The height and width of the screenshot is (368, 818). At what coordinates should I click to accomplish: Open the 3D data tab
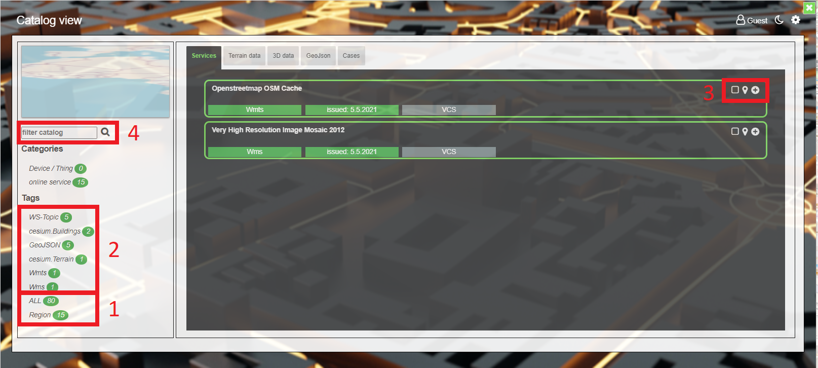tap(283, 56)
